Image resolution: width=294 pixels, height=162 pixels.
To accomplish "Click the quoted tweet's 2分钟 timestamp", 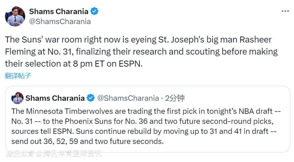I will [175, 98].
